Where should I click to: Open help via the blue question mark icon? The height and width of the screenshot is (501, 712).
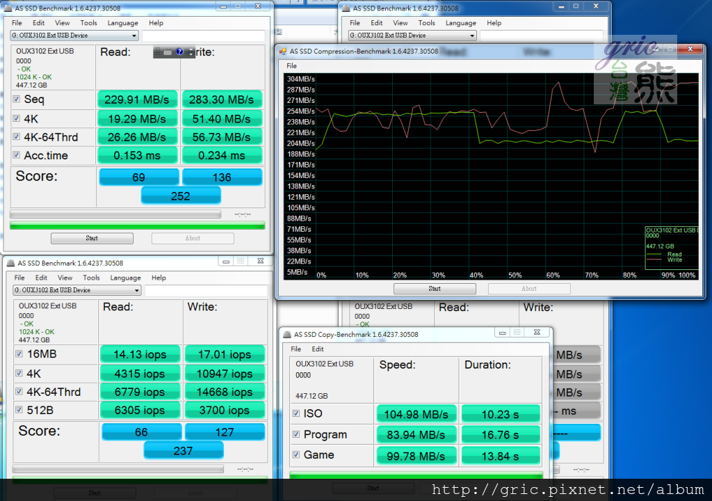point(179,51)
